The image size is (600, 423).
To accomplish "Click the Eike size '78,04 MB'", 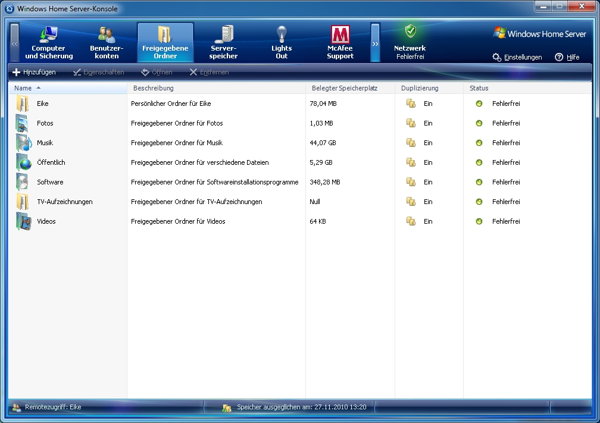I will click(323, 104).
